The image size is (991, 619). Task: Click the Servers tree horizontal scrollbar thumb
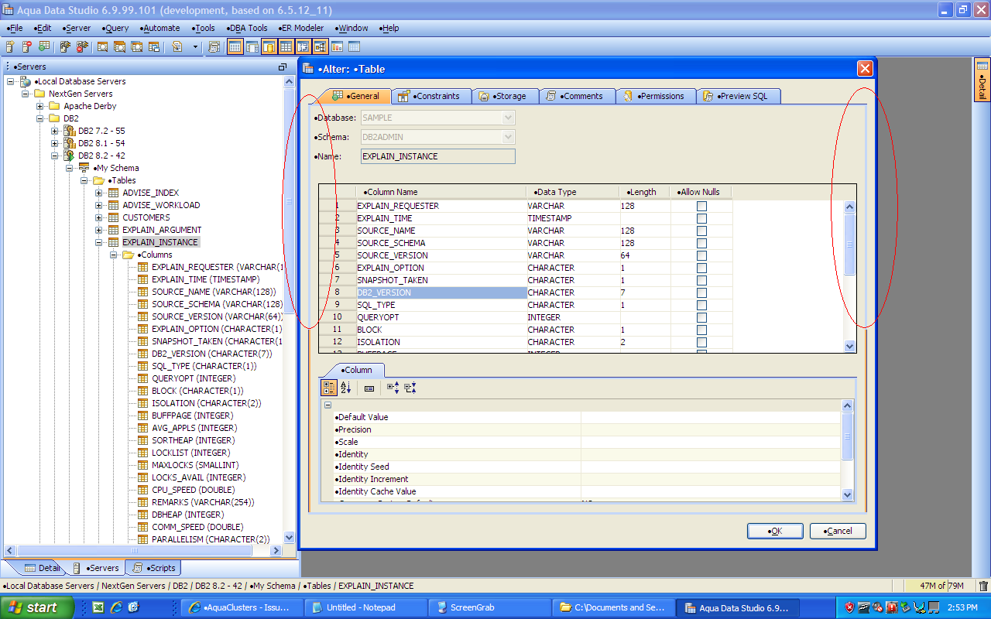tap(135, 551)
